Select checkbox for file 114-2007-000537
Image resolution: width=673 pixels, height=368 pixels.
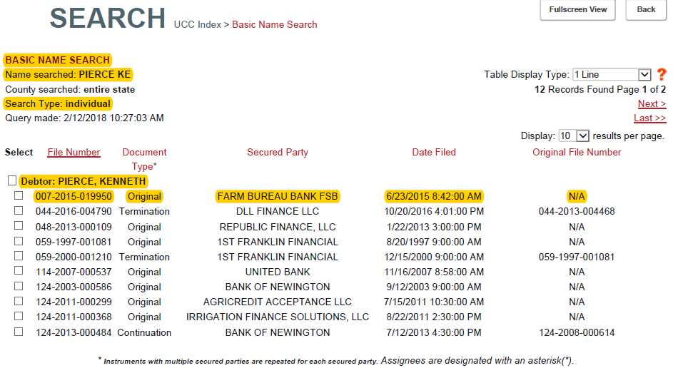point(19,271)
